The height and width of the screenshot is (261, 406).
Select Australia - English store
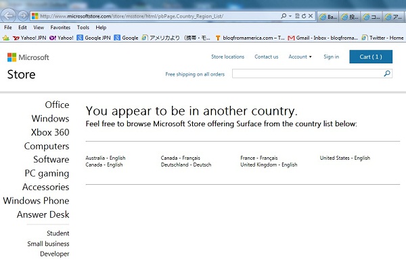point(106,158)
